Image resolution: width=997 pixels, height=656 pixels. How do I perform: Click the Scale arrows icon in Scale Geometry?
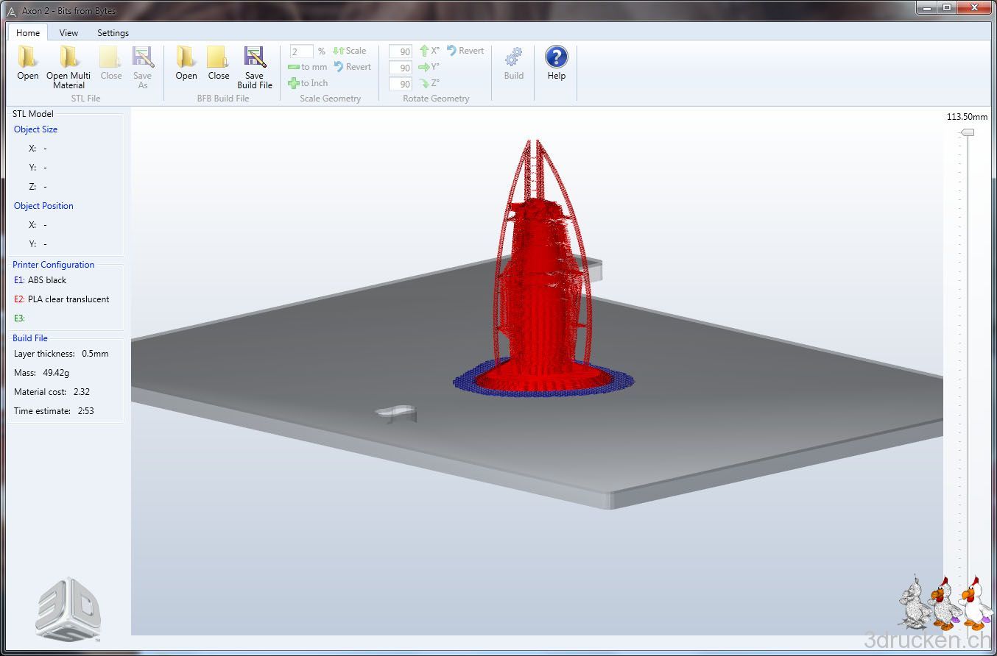pyautogui.click(x=339, y=51)
